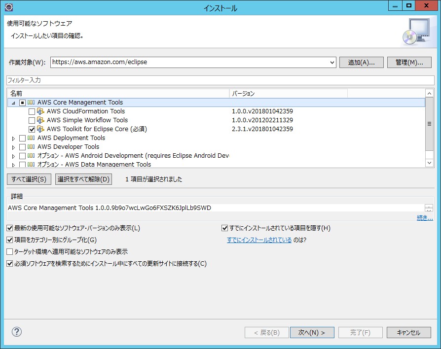The height and width of the screenshot is (349, 441).
Task: Uncheck AWS Toolkit for Eclipse Core checkbox
Action: pos(32,129)
